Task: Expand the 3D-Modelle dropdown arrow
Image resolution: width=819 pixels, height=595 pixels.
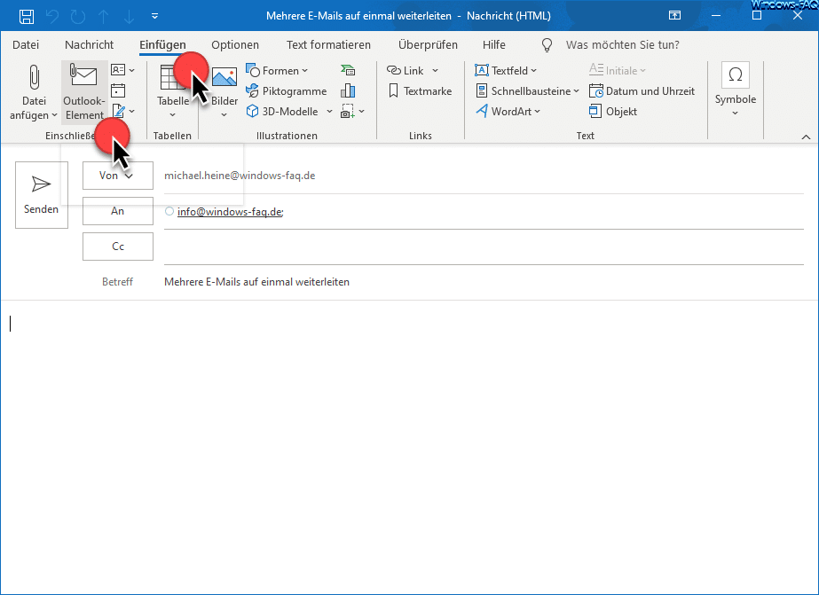Action: [x=329, y=111]
